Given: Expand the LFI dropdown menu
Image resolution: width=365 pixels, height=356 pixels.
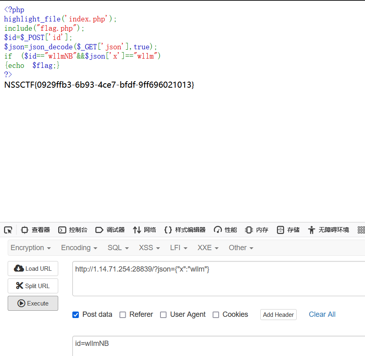Looking at the screenshot, I should (x=179, y=248).
